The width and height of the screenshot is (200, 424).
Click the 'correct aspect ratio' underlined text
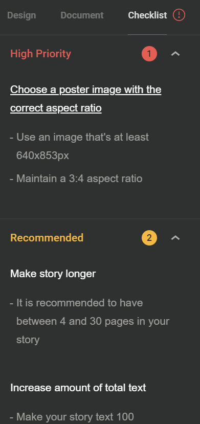coord(56,108)
